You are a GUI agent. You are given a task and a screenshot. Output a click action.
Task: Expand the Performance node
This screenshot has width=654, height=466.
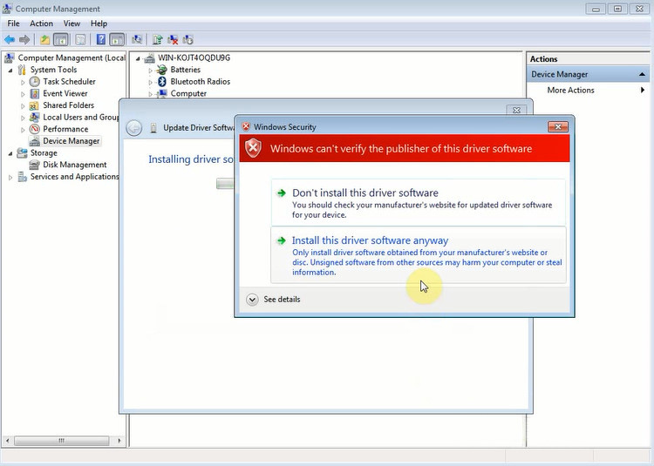click(23, 130)
